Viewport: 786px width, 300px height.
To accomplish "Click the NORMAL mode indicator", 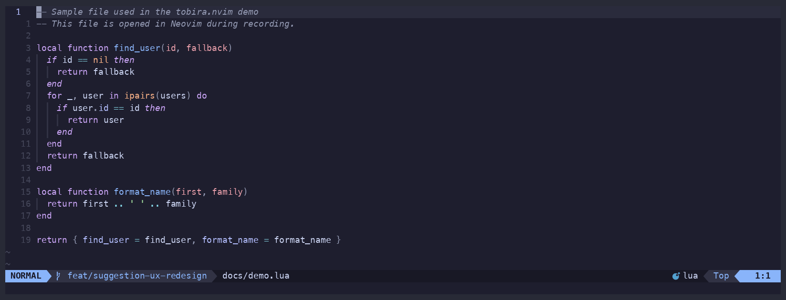I will pyautogui.click(x=26, y=276).
